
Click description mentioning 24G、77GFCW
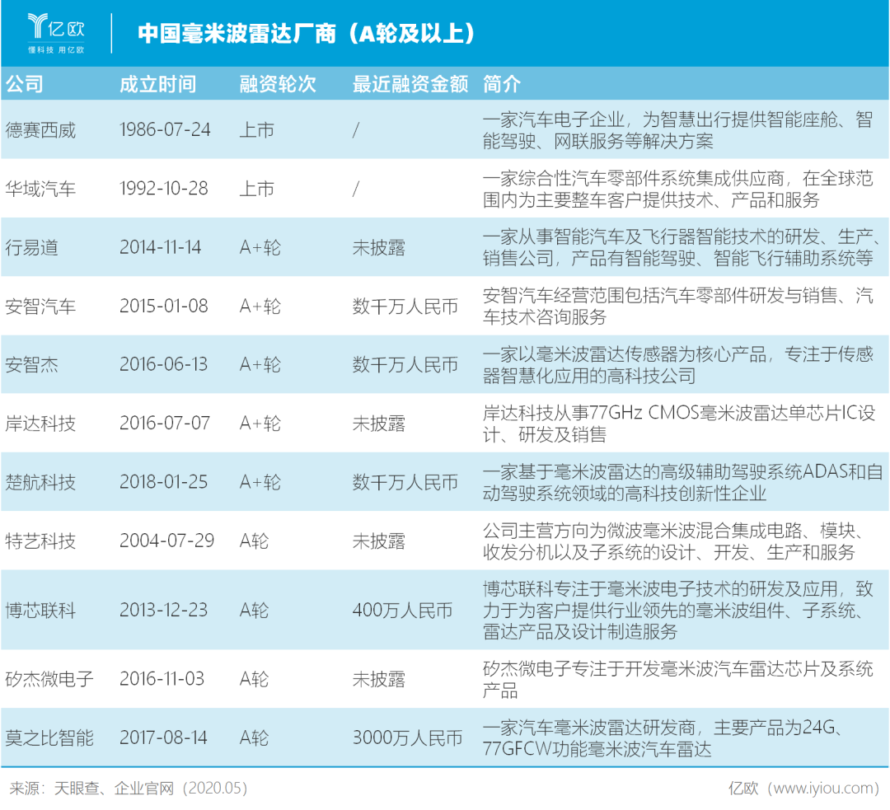[664, 738]
